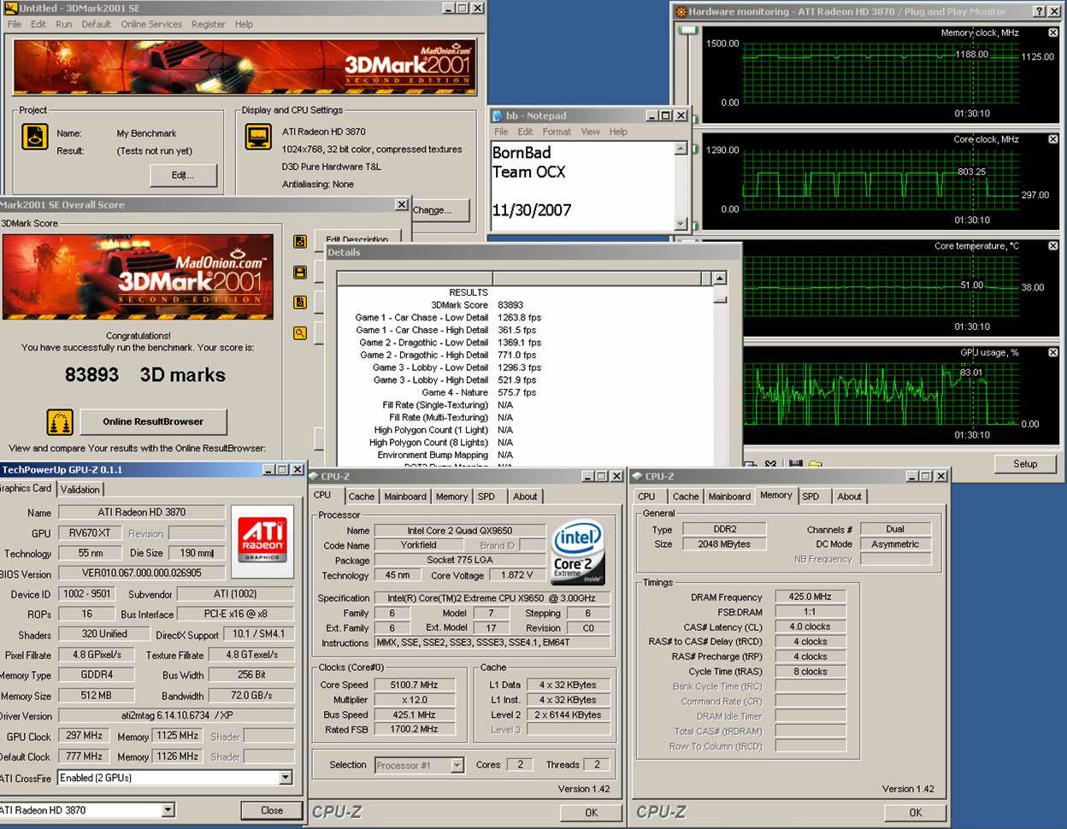1067x829 pixels.
Task: Click the Edit... button in Project section
Action: click(x=183, y=175)
